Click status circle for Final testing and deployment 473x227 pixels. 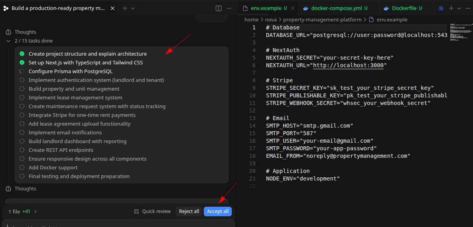point(22,176)
